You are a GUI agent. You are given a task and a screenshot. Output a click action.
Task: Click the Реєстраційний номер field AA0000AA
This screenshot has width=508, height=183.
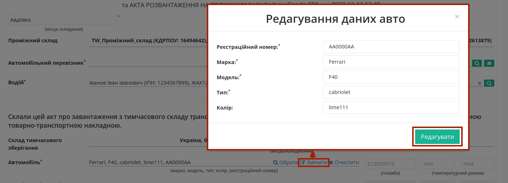pyautogui.click(x=392, y=47)
